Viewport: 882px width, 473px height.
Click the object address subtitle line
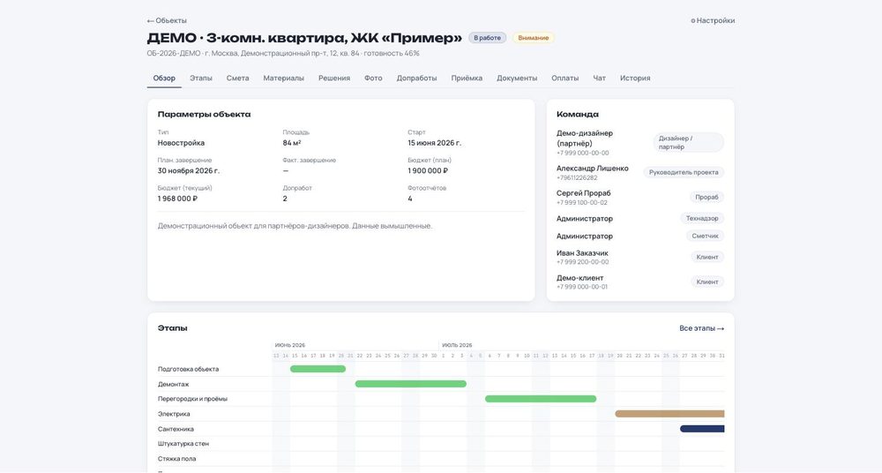click(x=283, y=54)
